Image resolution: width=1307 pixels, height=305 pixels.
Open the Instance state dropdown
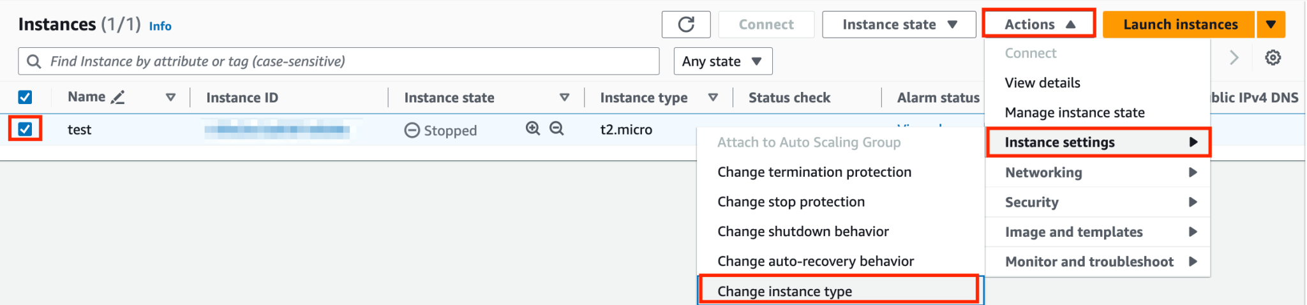coord(899,24)
